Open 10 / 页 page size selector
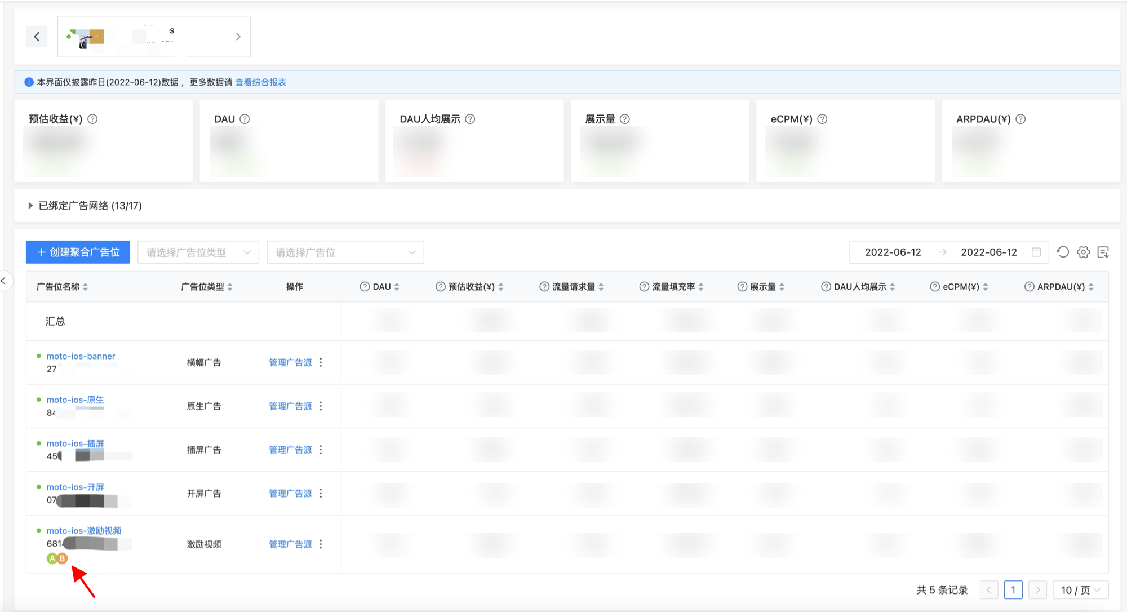This screenshot has height=612, width=1127. point(1080,590)
